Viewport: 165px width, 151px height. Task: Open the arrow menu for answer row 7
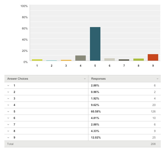8,125
